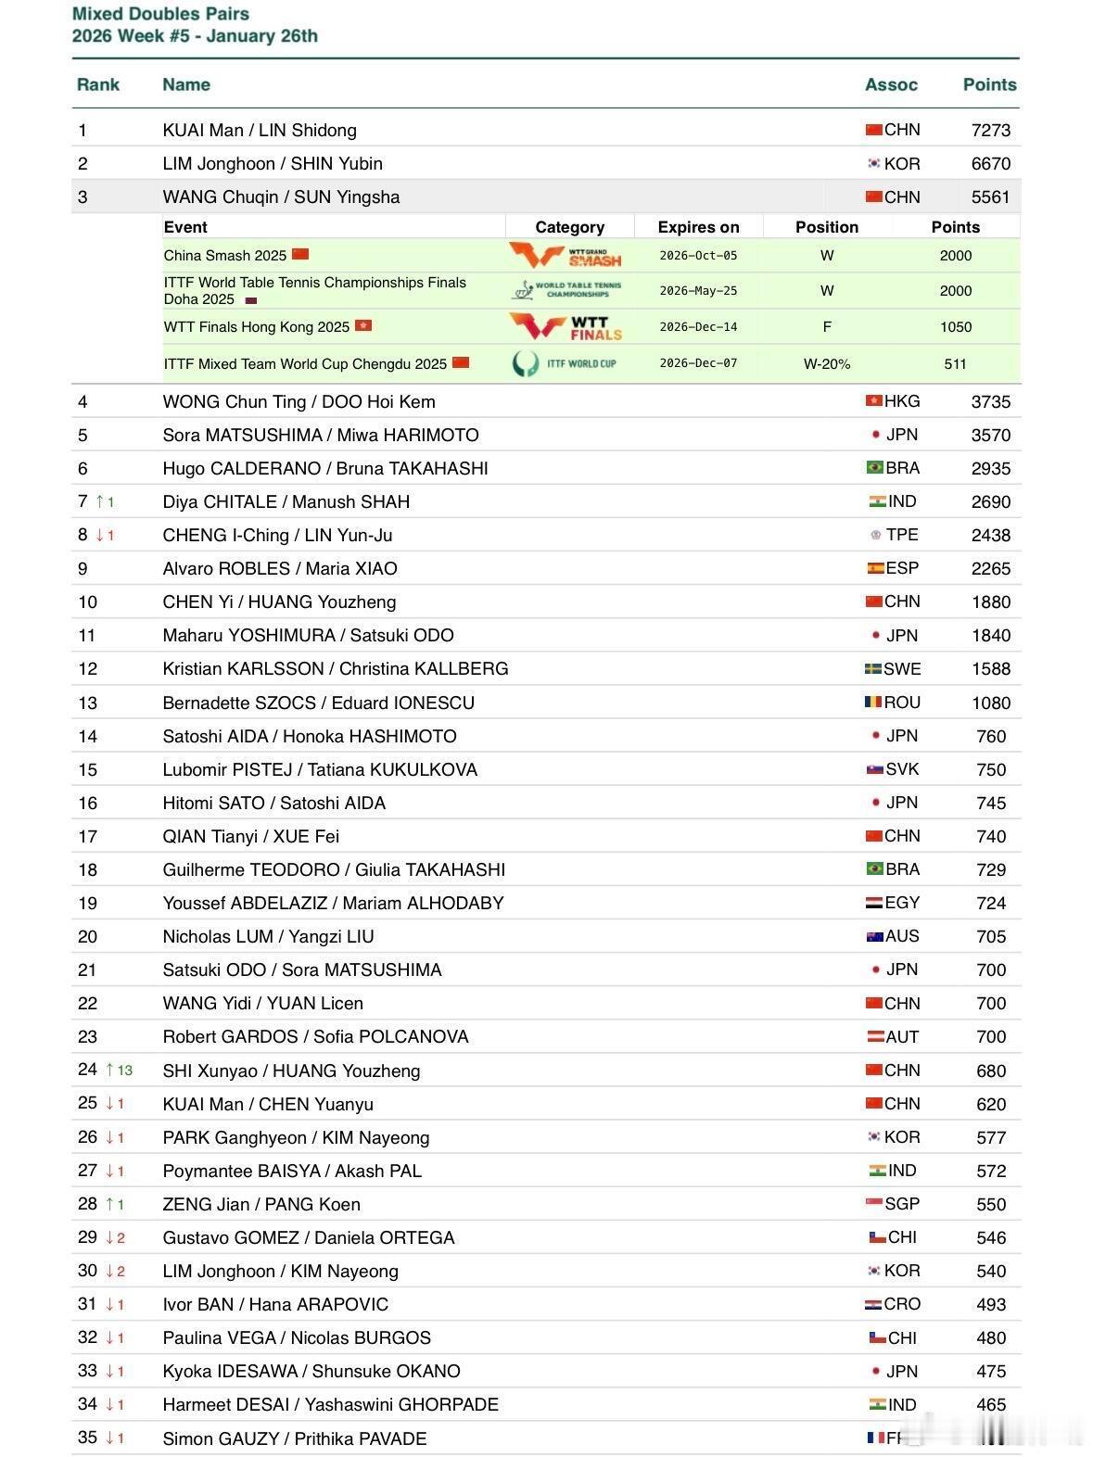Screen dimensions: 1093x1457
Task: Click the Hong Kong flag beside WTT Finals Hong Kong 2025
Action: pos(363,325)
